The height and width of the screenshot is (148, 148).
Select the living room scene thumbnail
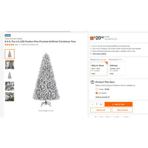pos(10,65)
